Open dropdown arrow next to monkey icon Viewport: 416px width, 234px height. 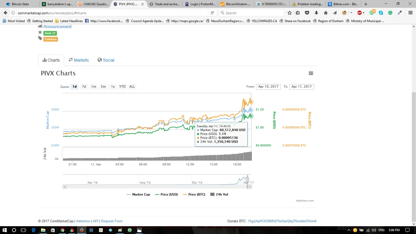351,13
